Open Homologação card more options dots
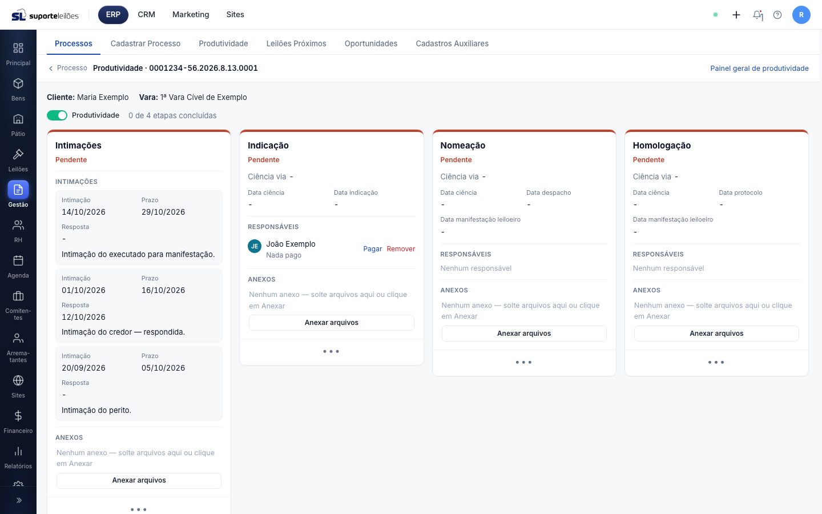The width and height of the screenshot is (822, 514). [716, 362]
